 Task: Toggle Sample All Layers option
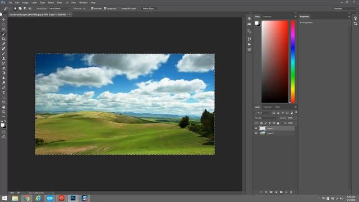point(128,8)
